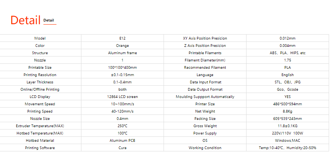
Task: Select the ABS, PLA, HIPS filaments cell
Action: coord(288,53)
